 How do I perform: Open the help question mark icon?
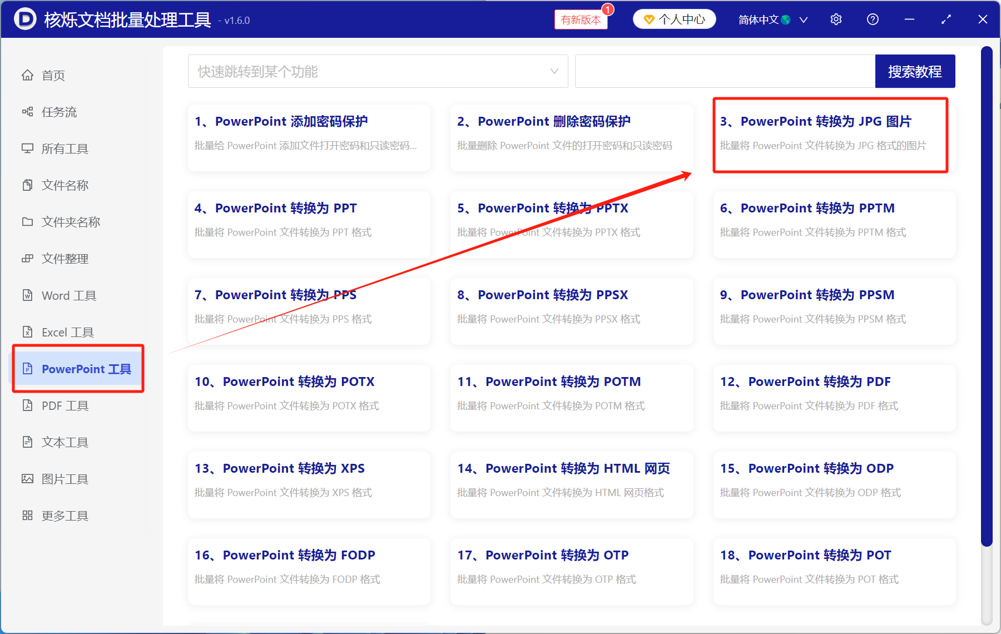point(873,19)
